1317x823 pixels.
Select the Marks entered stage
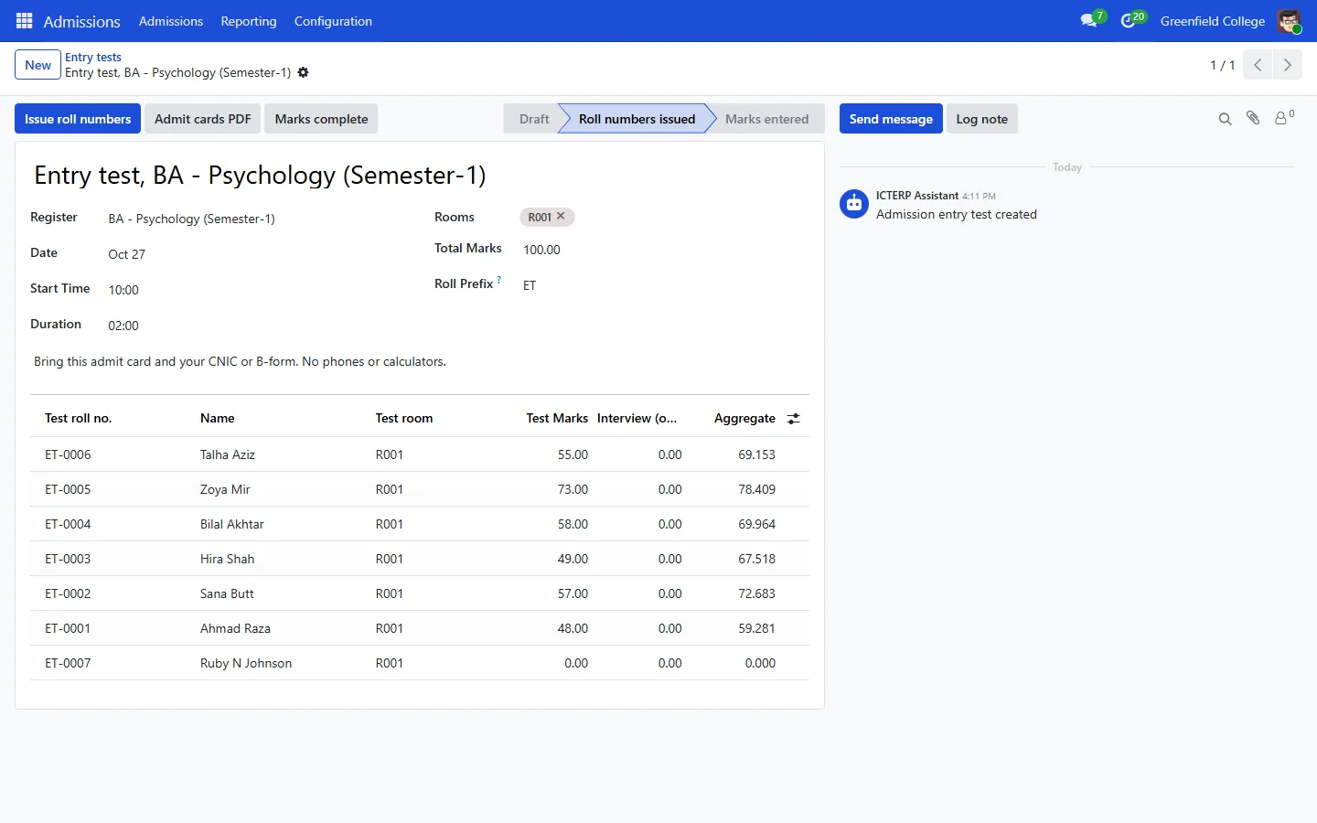[767, 119]
